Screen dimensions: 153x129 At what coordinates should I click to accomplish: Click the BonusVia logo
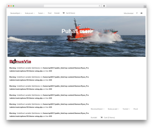20,61
